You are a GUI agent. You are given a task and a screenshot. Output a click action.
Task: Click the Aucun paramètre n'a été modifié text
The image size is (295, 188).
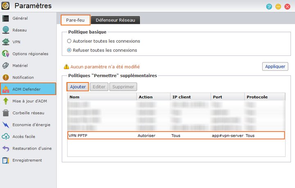point(105,67)
